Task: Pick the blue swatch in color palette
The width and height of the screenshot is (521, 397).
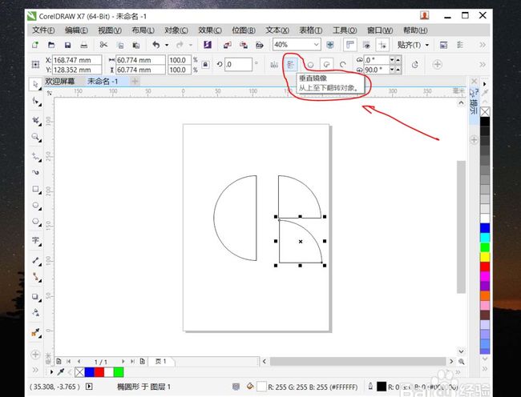Action: (485, 228)
